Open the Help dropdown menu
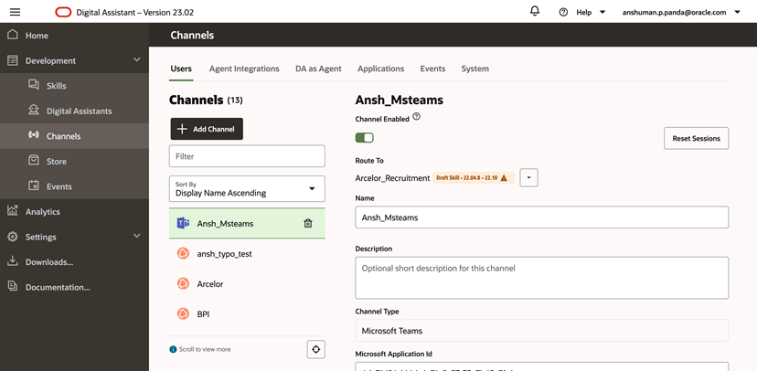Image resolution: width=757 pixels, height=371 pixels. pyautogui.click(x=583, y=12)
